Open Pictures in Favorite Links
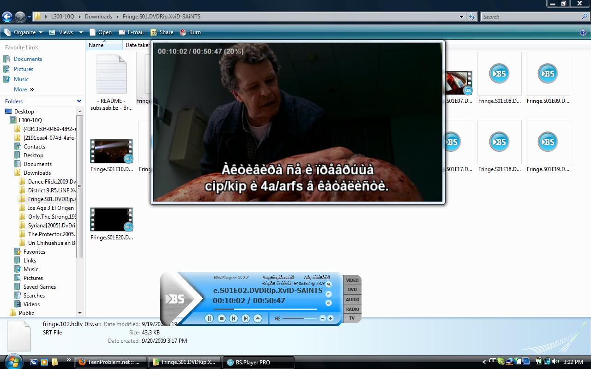Screen dimensions: 591x369 (x=24, y=69)
